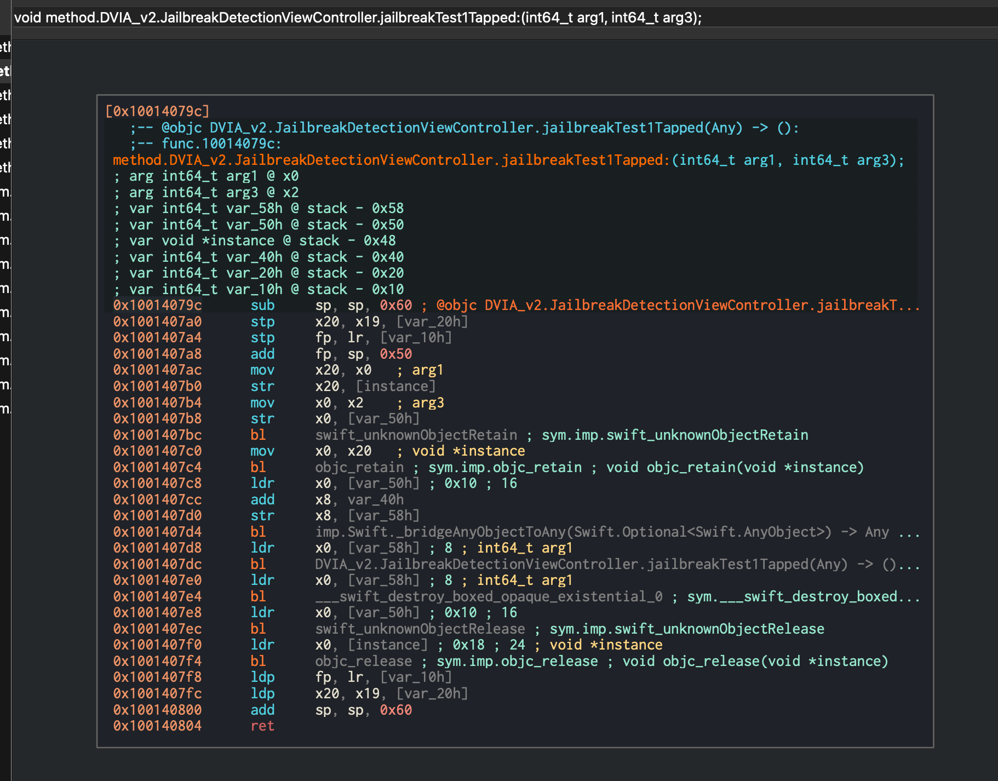
Task: Click the sym.imp.swift_unknownObjectRetain comment
Action: [675, 435]
